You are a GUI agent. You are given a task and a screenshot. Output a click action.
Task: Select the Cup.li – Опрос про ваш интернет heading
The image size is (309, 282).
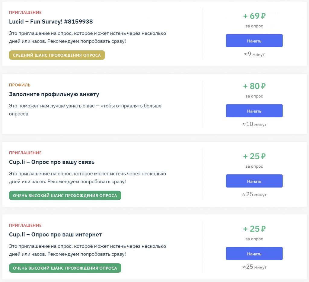click(56, 235)
